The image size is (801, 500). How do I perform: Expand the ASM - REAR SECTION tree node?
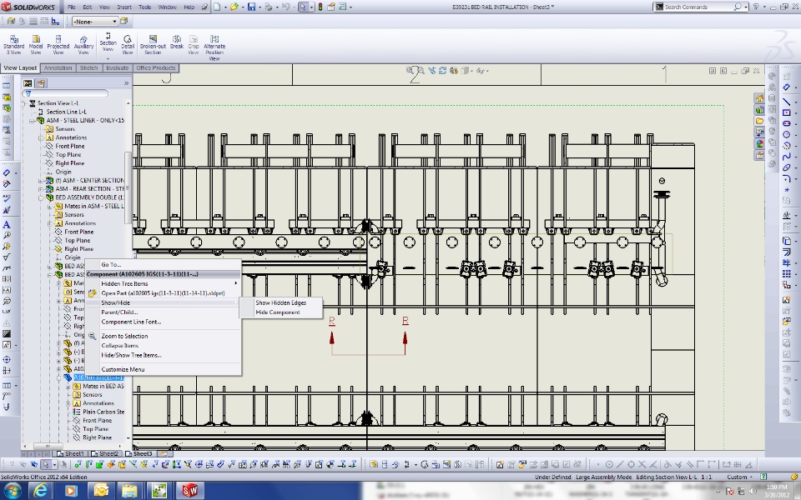40,188
